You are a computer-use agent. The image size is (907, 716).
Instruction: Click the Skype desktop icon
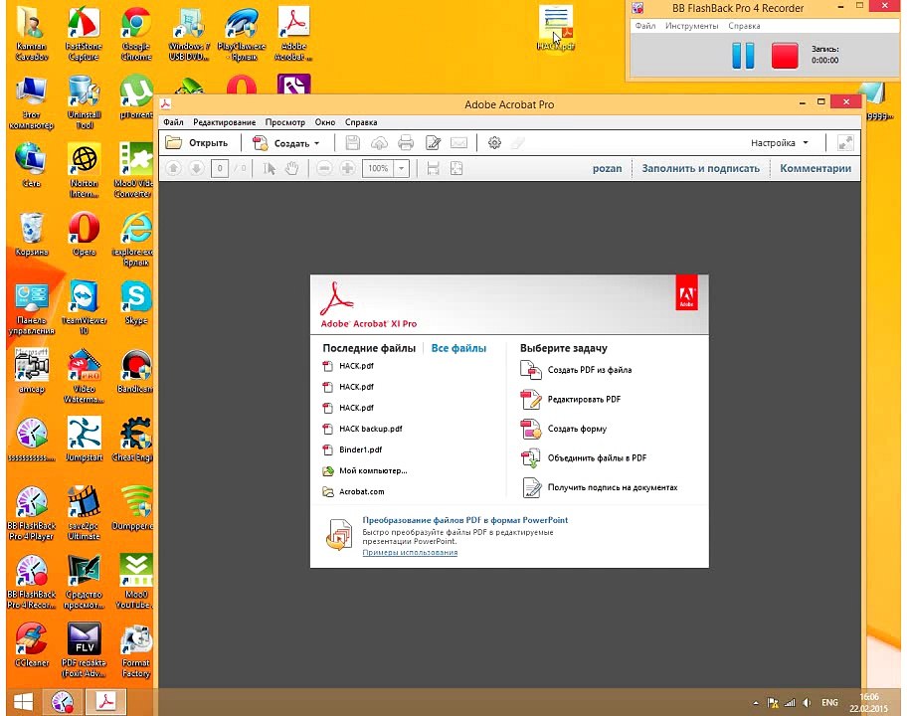[x=136, y=302]
